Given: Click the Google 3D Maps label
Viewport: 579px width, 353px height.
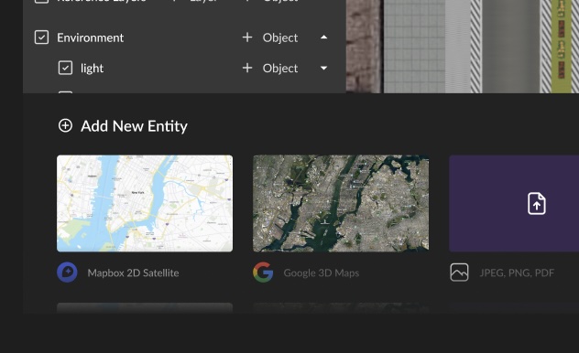Looking at the screenshot, I should click(322, 273).
